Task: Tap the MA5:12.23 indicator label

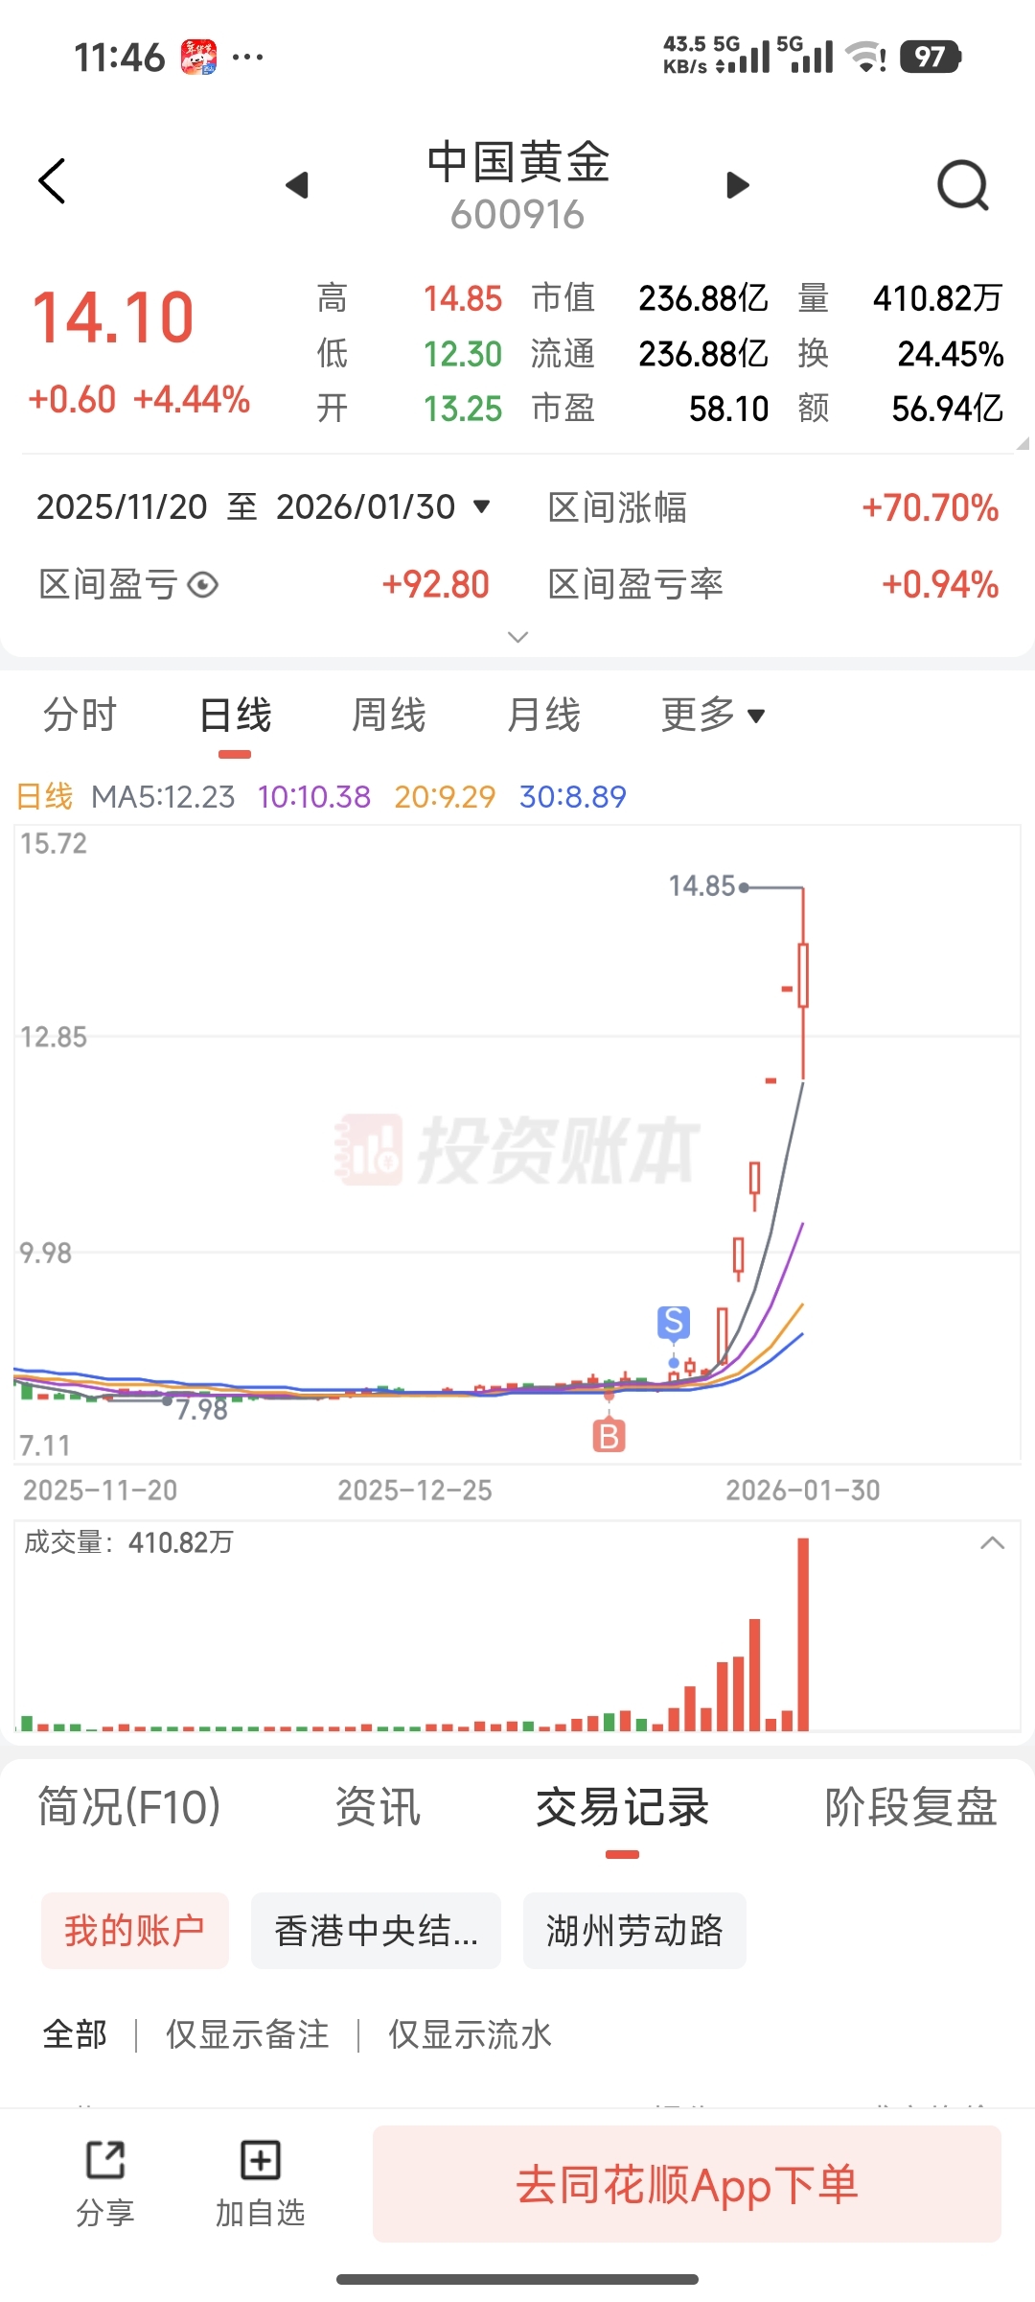Action: tap(163, 796)
